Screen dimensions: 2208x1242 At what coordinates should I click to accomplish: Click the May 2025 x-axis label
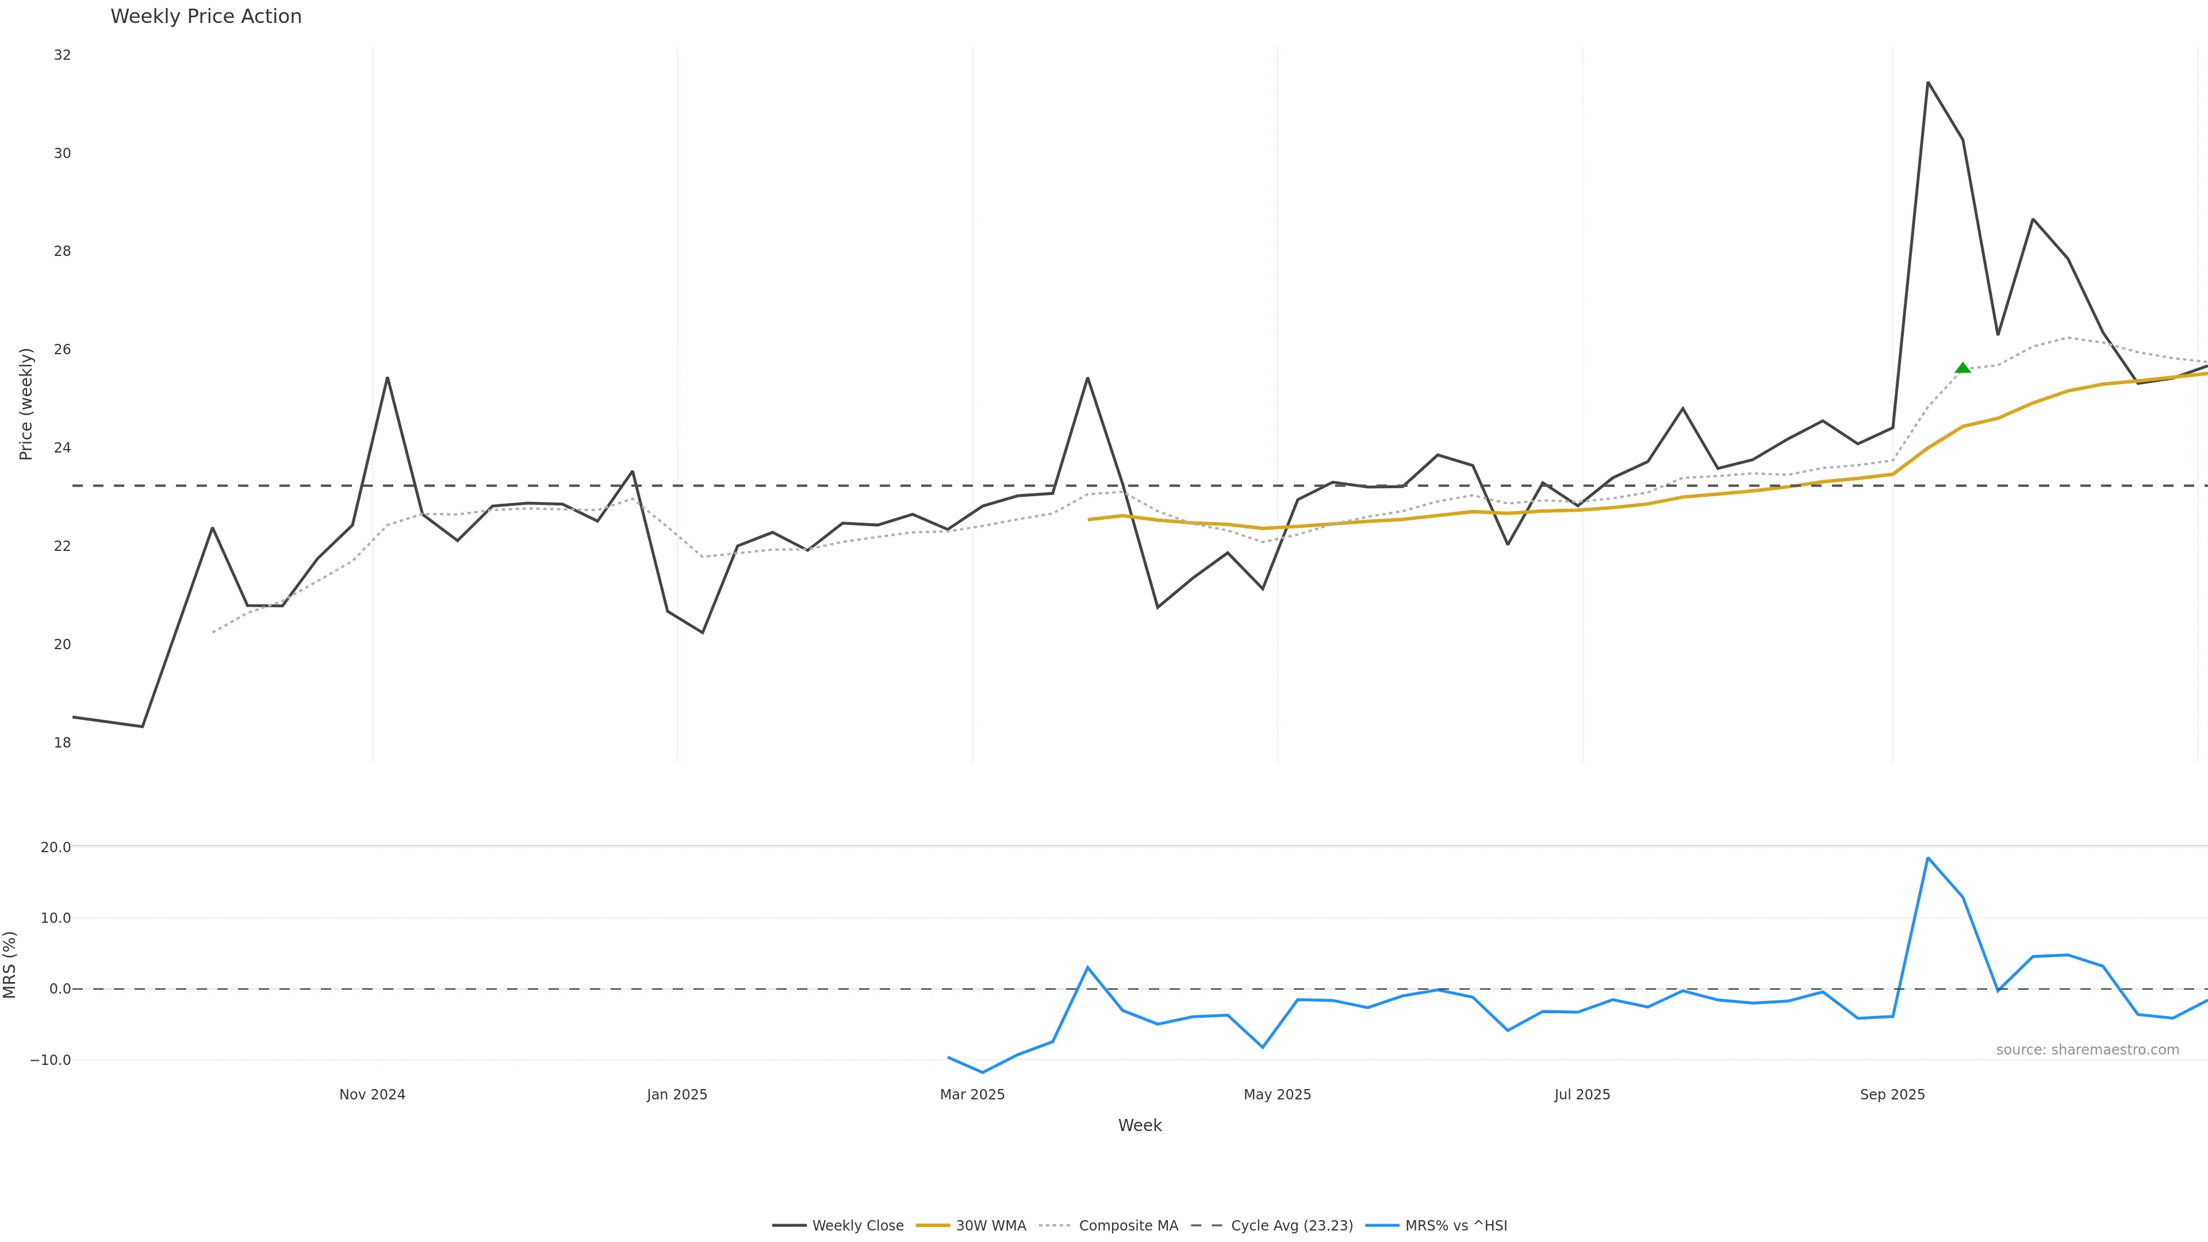[x=1277, y=1095]
